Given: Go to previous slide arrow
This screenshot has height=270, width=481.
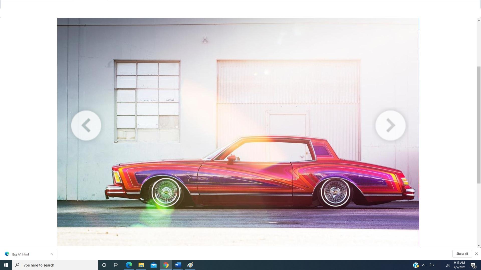Looking at the screenshot, I should pyautogui.click(x=86, y=125).
